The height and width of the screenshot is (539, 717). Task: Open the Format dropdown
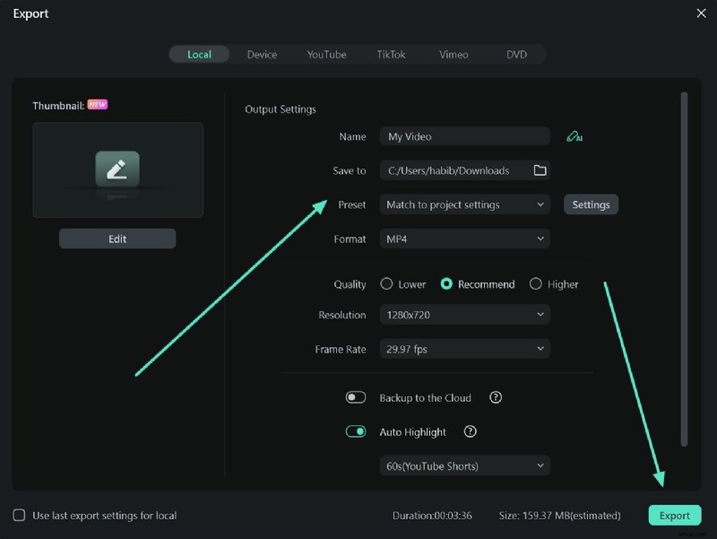point(464,239)
